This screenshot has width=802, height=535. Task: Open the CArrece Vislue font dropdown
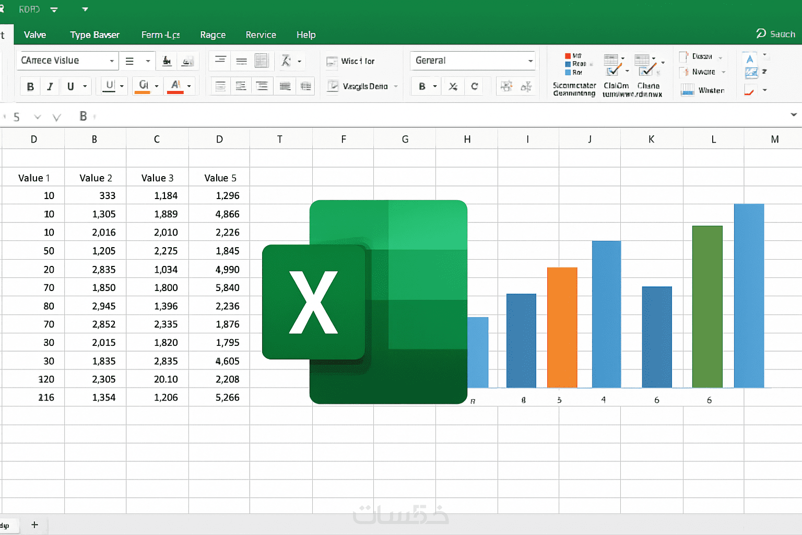point(112,61)
